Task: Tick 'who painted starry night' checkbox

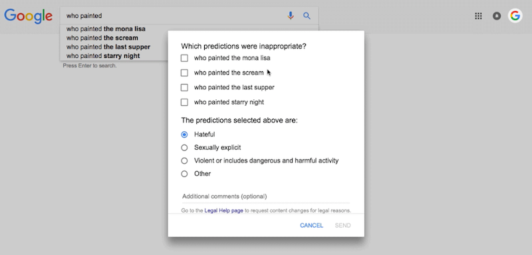Action: (184, 103)
